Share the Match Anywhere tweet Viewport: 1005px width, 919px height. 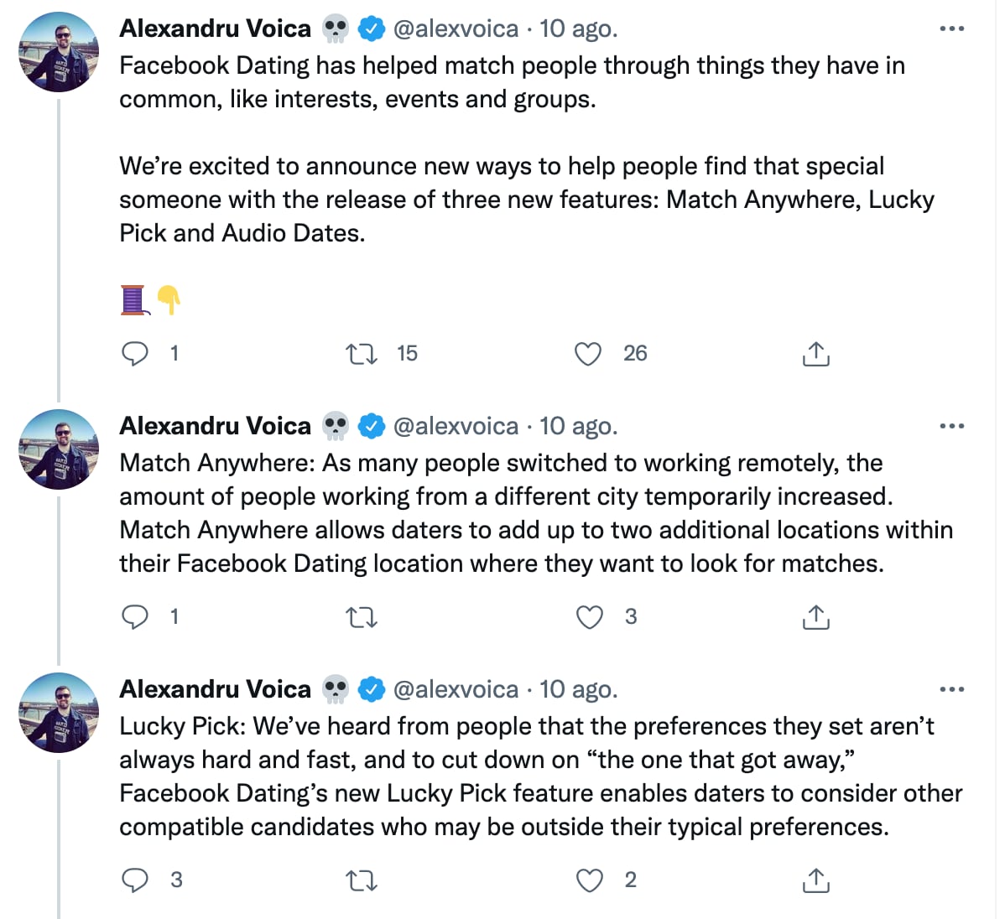815,617
